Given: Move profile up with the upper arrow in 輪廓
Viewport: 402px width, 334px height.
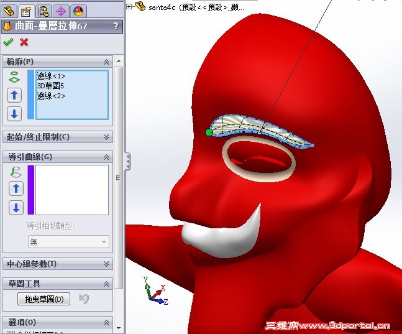Looking at the screenshot, I should 14,95.
